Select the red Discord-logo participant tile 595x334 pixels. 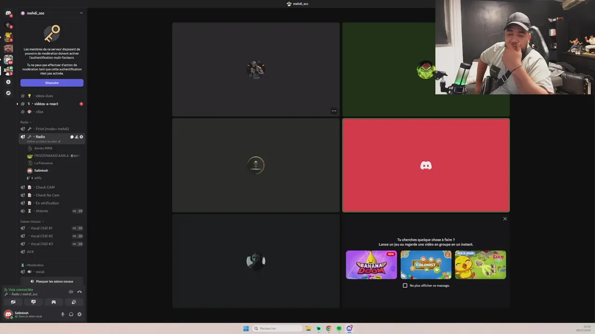pyautogui.click(x=426, y=165)
